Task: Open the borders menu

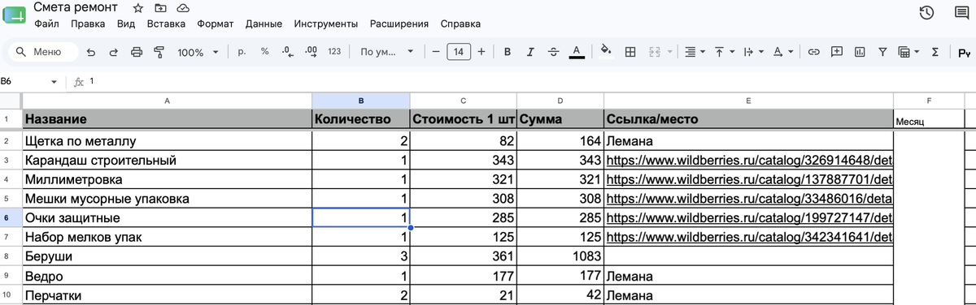Action: [630, 52]
